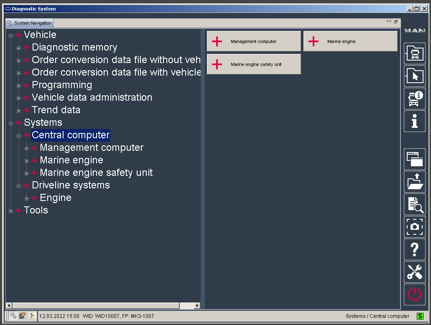431x325 pixels.
Task: Expand the Diagnostic memory node
Action: (x=18, y=48)
